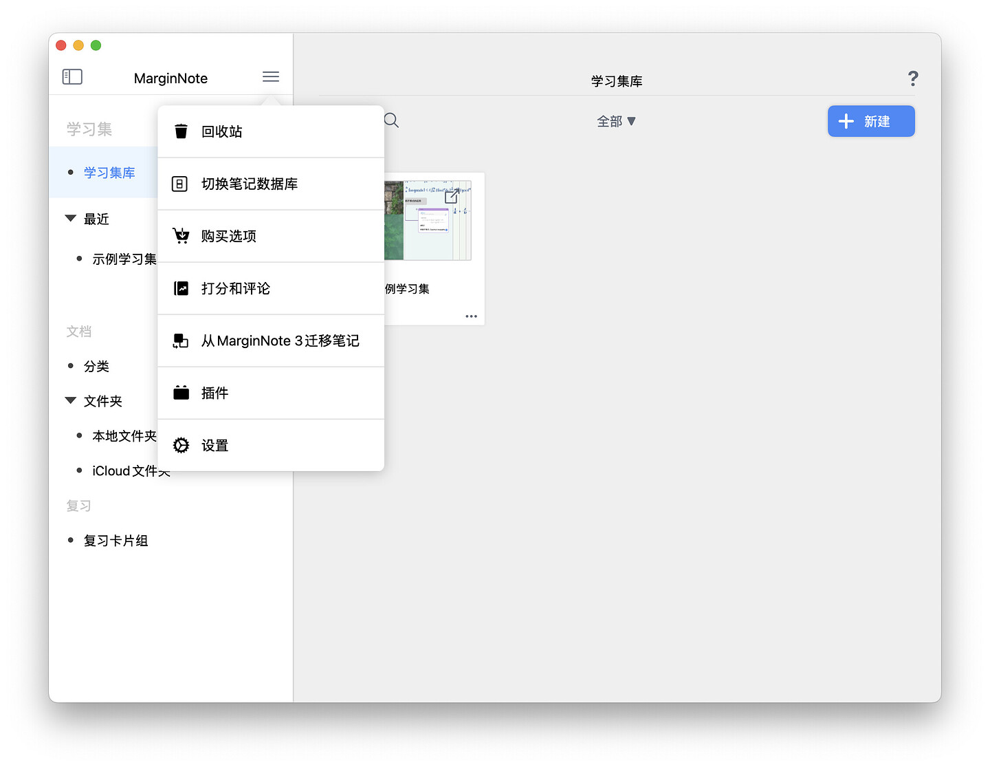990x767 pixels.
Task: Click the hamburger menu icon
Action: pos(271,76)
